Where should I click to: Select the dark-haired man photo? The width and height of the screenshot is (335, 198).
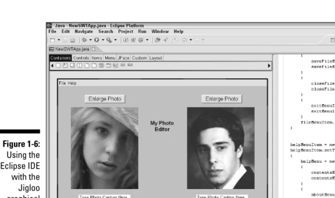[221, 148]
